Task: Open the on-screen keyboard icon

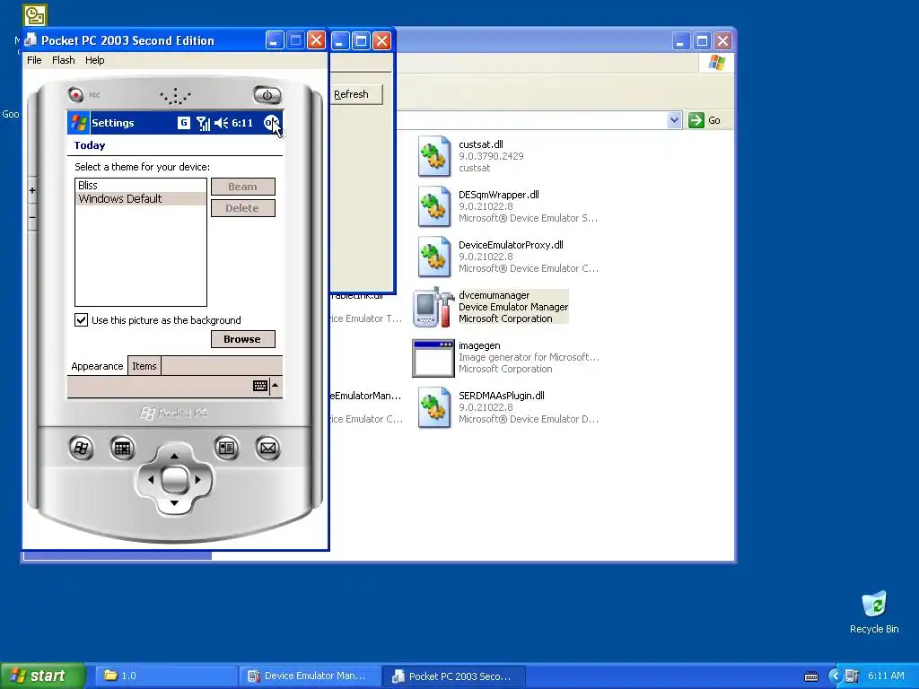Action: pos(260,386)
